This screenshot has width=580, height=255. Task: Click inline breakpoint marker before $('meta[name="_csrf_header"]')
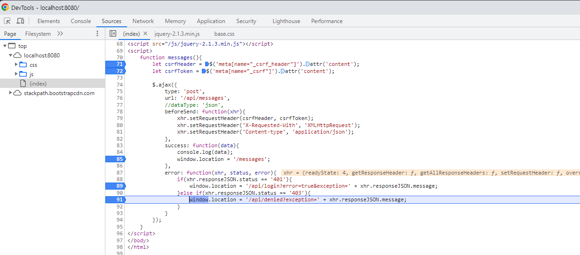pos(207,64)
